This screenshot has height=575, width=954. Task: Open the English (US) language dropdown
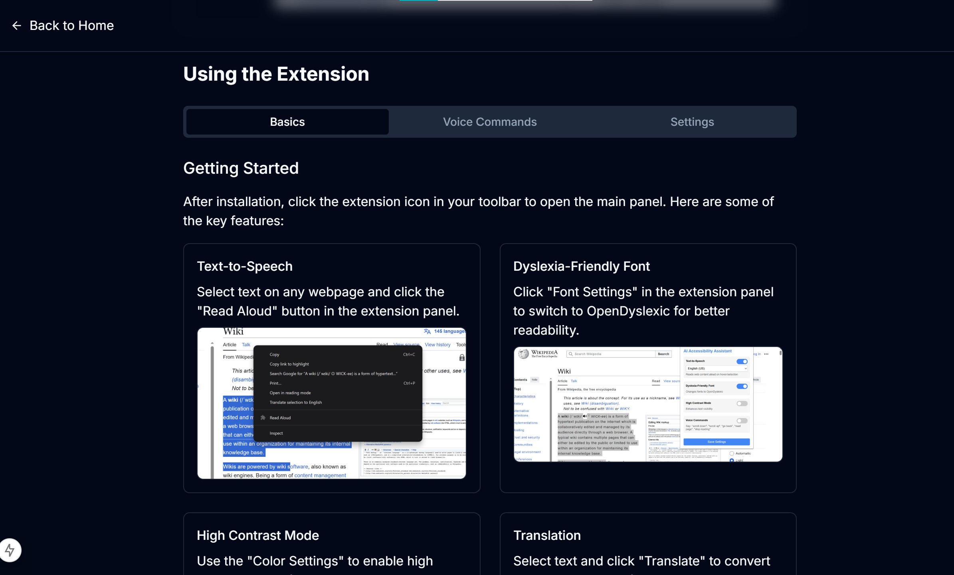point(716,369)
